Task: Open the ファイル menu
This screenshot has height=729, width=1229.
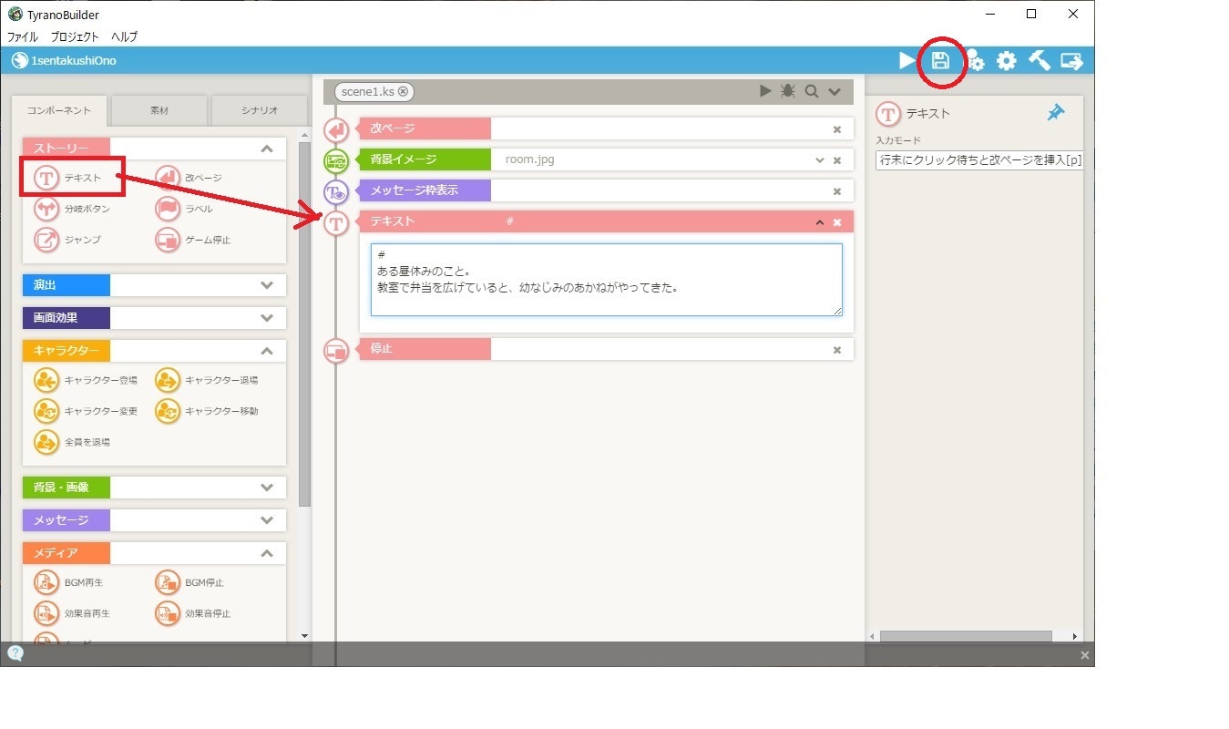Action: pos(23,37)
